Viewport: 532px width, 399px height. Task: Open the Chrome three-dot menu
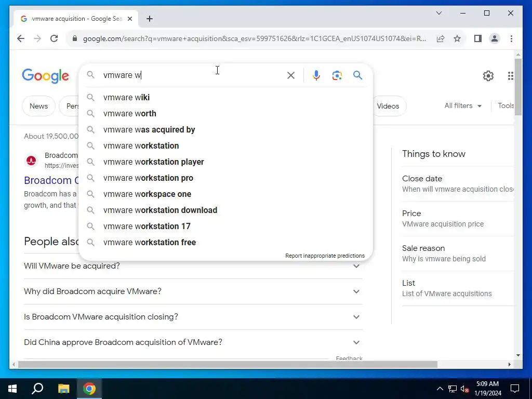pos(511,38)
